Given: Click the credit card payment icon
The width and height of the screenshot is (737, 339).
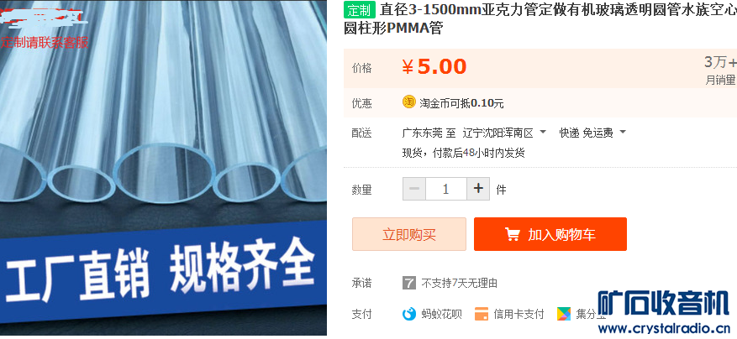Looking at the screenshot, I should [x=482, y=314].
